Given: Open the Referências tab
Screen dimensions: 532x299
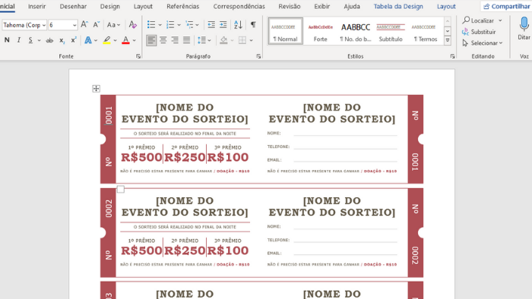Looking at the screenshot, I should [x=183, y=6].
